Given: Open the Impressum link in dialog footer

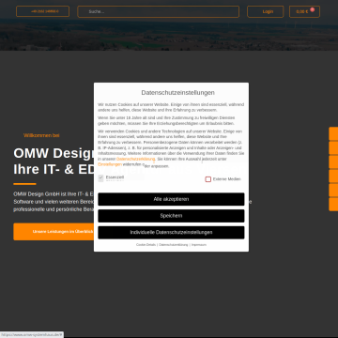Looking at the screenshot, I should click(199, 245).
